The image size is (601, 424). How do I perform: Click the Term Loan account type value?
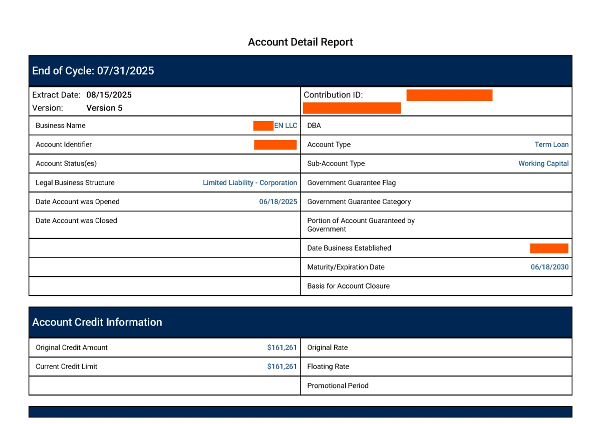[551, 144]
